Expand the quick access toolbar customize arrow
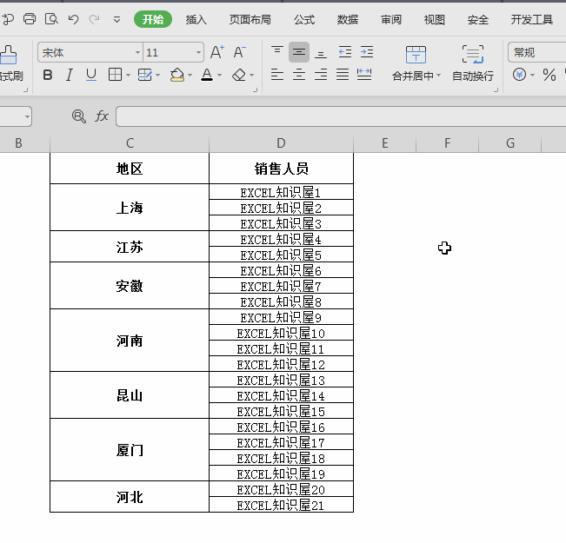The height and width of the screenshot is (543, 566). [117, 19]
